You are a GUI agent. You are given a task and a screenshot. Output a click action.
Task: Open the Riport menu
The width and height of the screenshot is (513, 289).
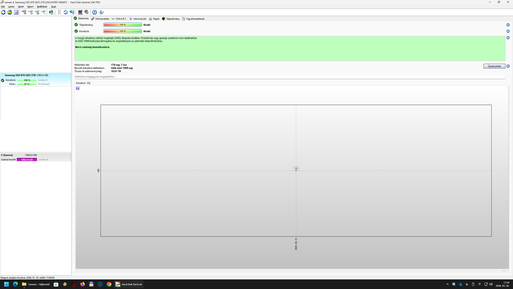tap(30, 7)
